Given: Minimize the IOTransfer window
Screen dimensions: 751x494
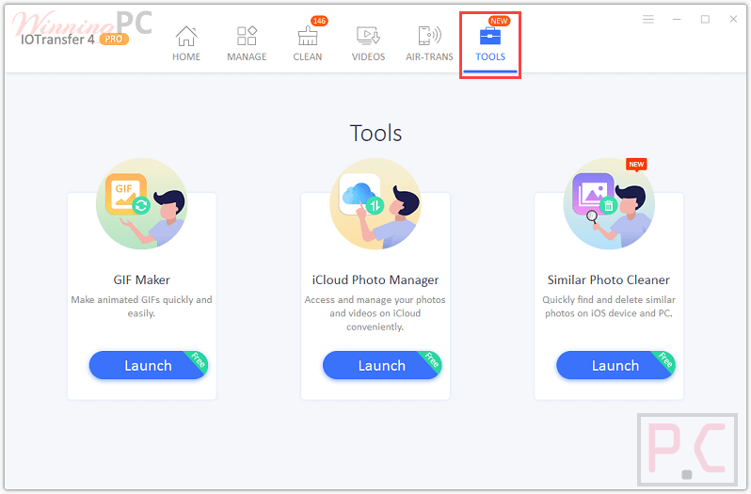Looking at the screenshot, I should point(677,19).
